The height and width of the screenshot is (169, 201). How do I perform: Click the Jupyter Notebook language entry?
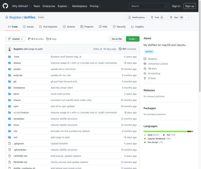[x=158, y=139]
